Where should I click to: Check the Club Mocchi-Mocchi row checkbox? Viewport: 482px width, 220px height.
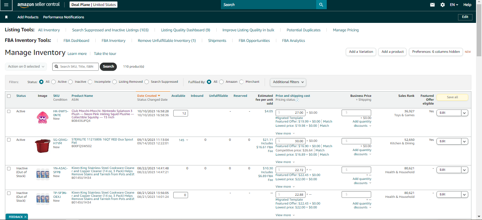coord(9,111)
